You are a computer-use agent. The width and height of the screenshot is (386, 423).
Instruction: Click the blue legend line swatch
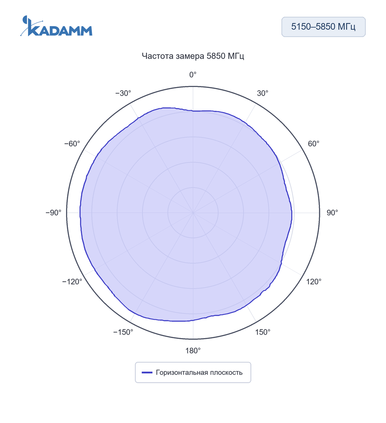click(147, 372)
